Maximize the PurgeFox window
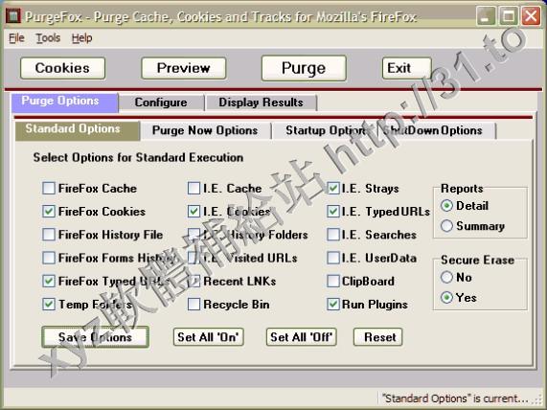The image size is (547, 410). (x=509, y=16)
